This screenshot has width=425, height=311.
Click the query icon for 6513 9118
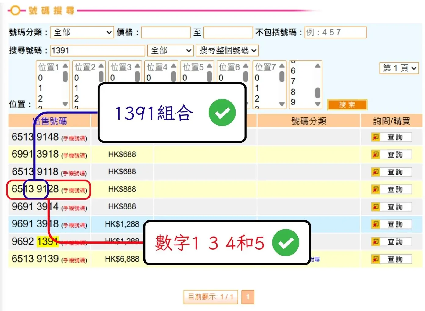[x=375, y=172]
